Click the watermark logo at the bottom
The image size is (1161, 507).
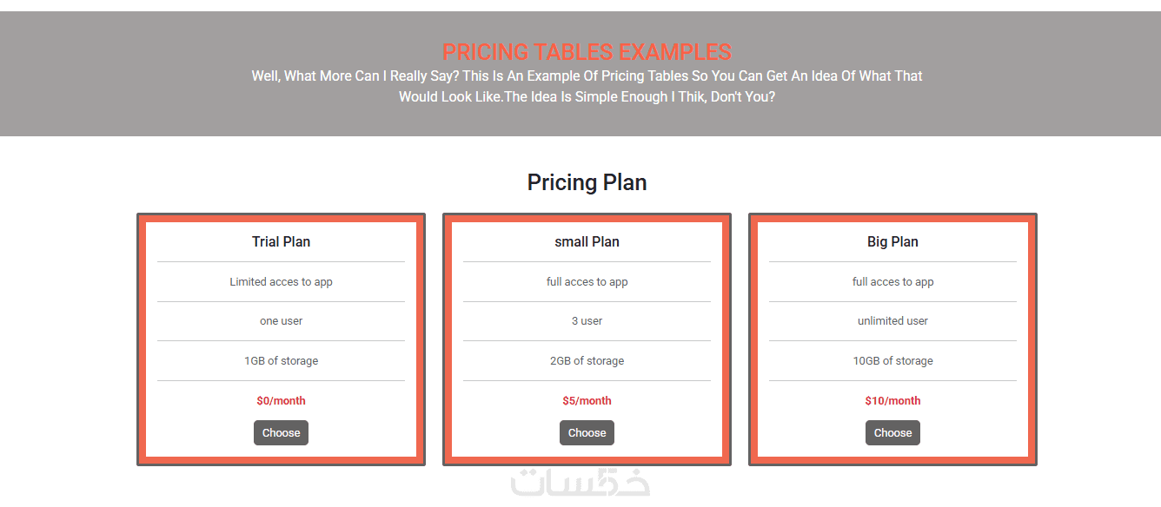pos(580,483)
